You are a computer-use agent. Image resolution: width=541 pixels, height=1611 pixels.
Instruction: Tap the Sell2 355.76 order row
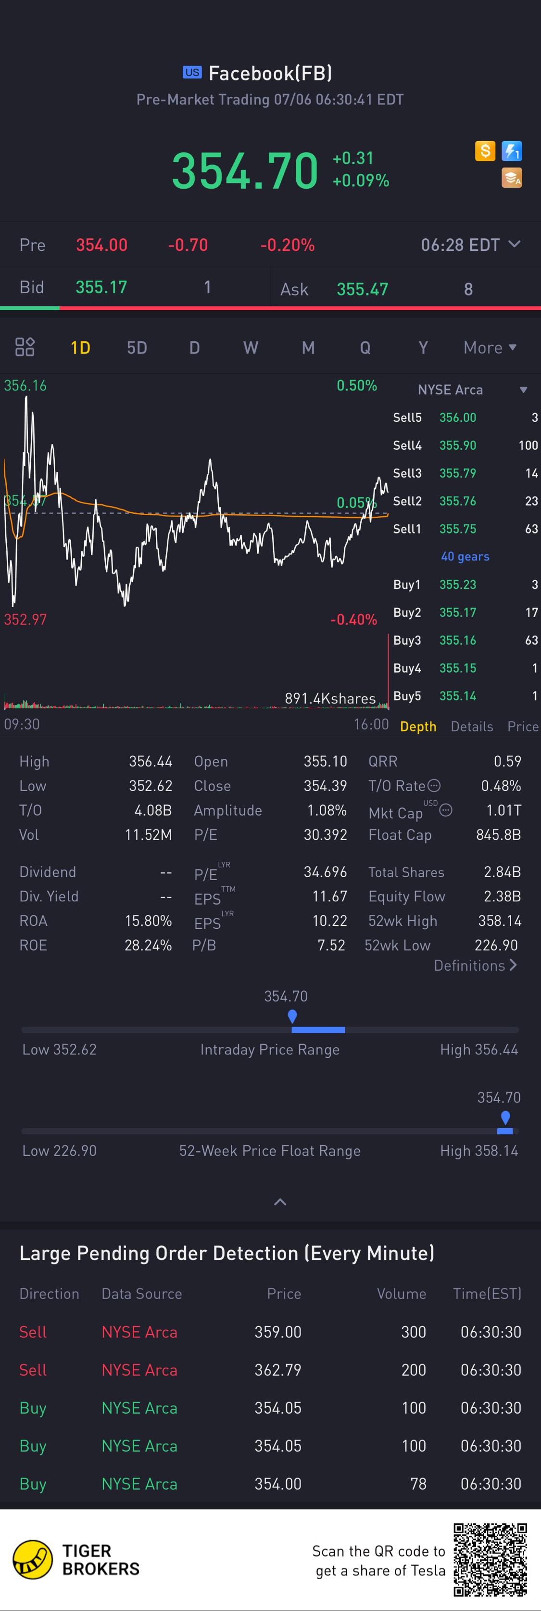tap(466, 501)
